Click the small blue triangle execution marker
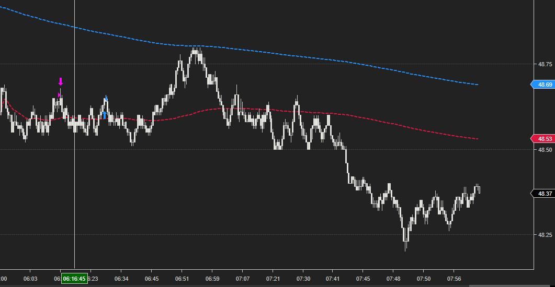The width and height of the screenshot is (555, 287). pyautogui.click(x=106, y=99)
